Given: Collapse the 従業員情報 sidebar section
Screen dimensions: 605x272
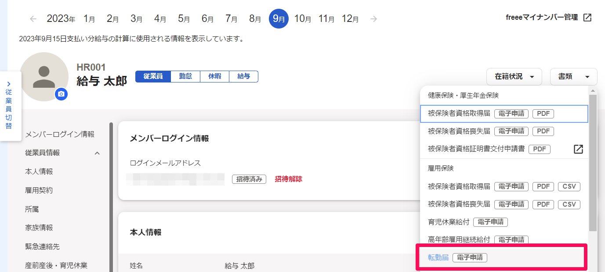Looking at the screenshot, I should (98, 153).
